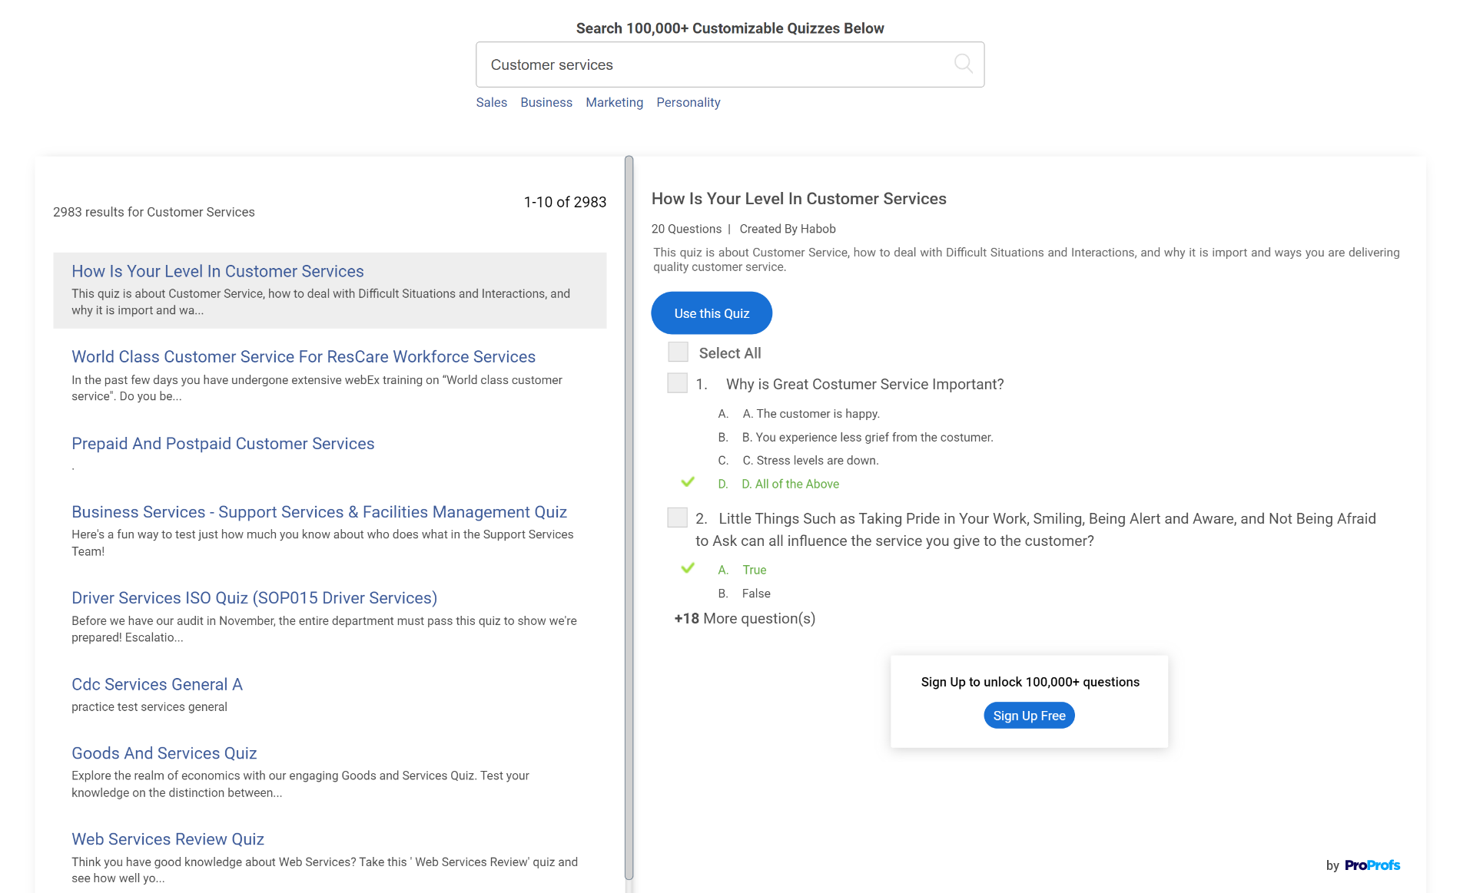Tick the checkbox for question 2
This screenshot has width=1460, height=893.
click(x=677, y=518)
